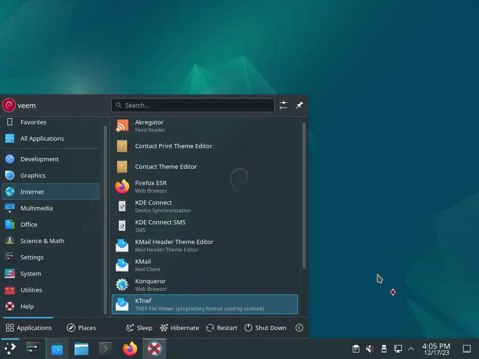Open clipboard tray icon
This screenshot has height=359, width=479.
click(x=356, y=349)
